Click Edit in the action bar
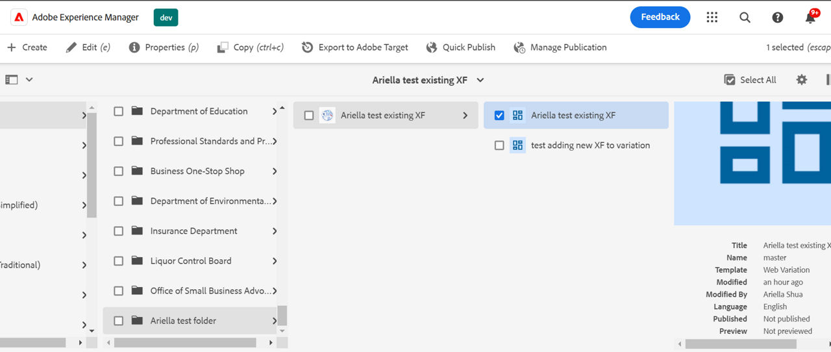The width and height of the screenshot is (831, 352). coord(88,47)
